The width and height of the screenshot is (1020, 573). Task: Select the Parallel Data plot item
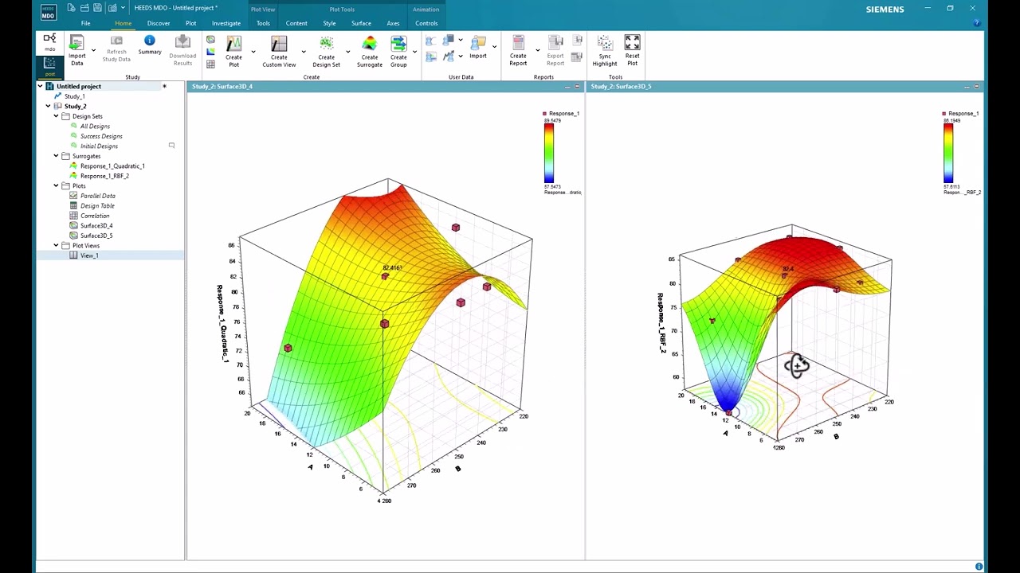coord(97,196)
